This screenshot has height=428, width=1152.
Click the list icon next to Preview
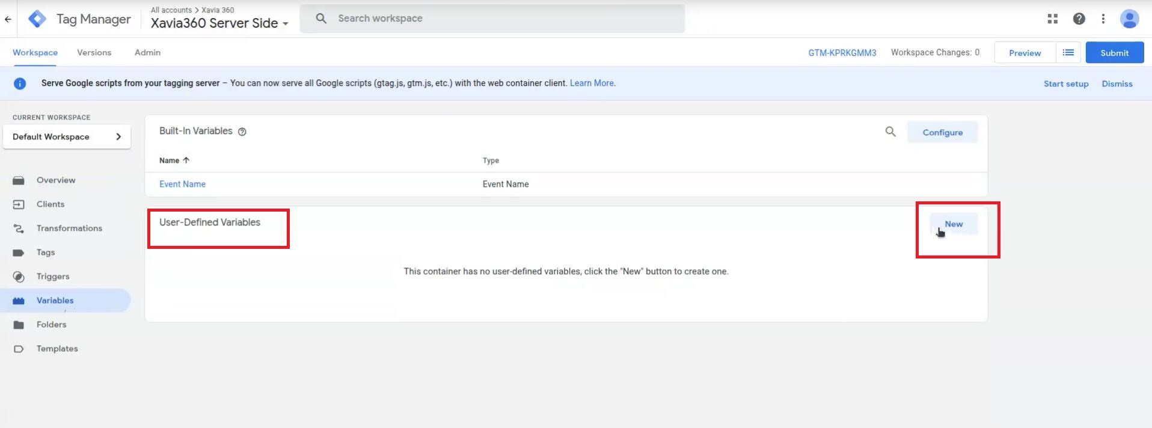1068,53
